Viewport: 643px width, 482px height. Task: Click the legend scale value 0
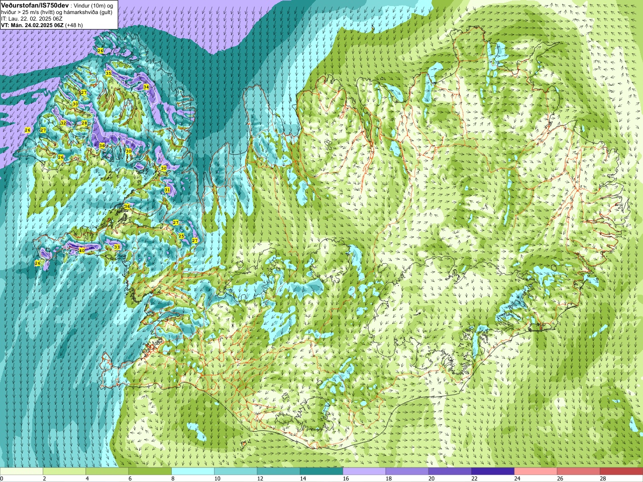click(2, 478)
